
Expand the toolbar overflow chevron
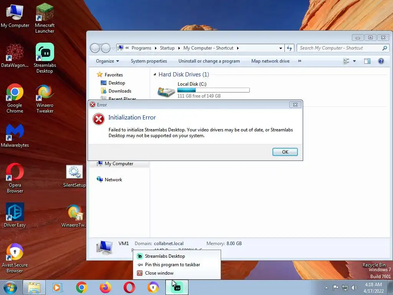(299, 61)
